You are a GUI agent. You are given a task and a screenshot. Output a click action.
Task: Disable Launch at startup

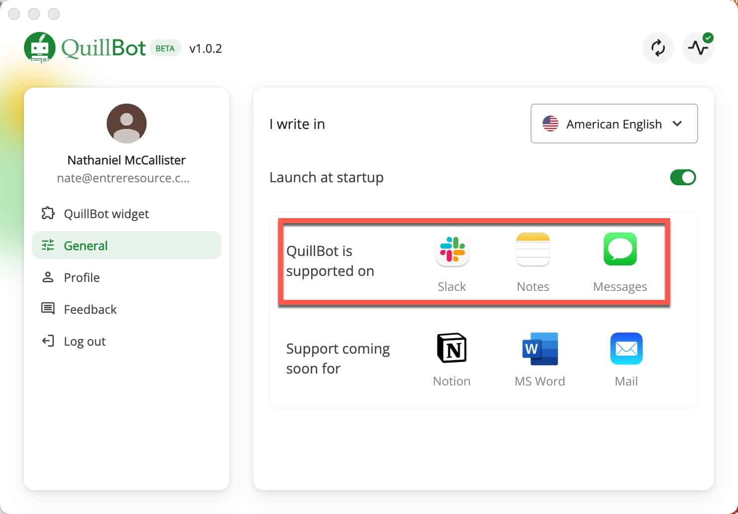[x=683, y=177]
